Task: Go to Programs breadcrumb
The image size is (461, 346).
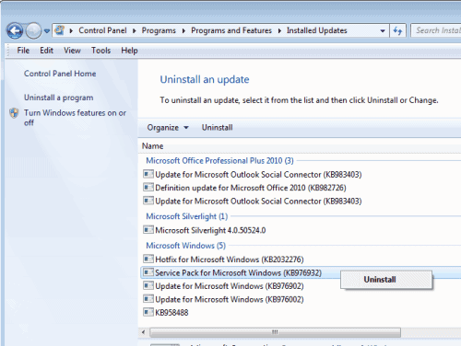Action: (x=159, y=30)
